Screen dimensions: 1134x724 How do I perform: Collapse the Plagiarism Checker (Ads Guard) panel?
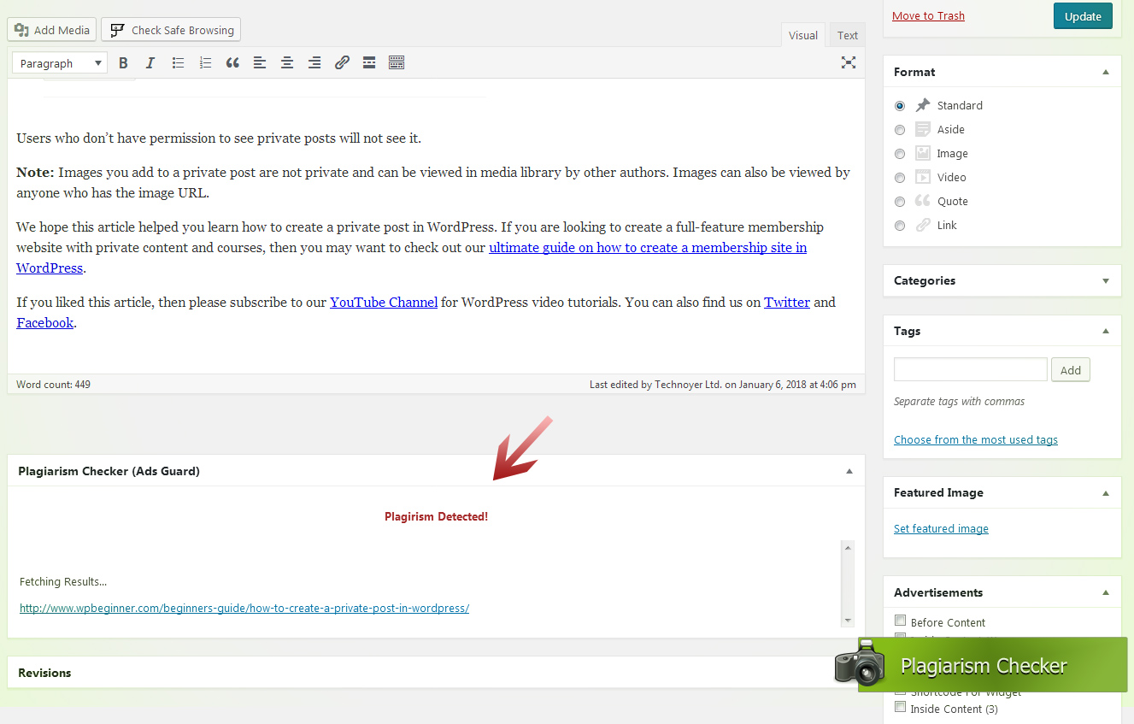tap(849, 471)
